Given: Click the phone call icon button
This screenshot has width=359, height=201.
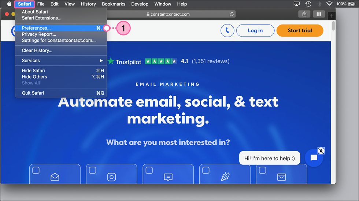Looking at the screenshot, I should pos(227,31).
